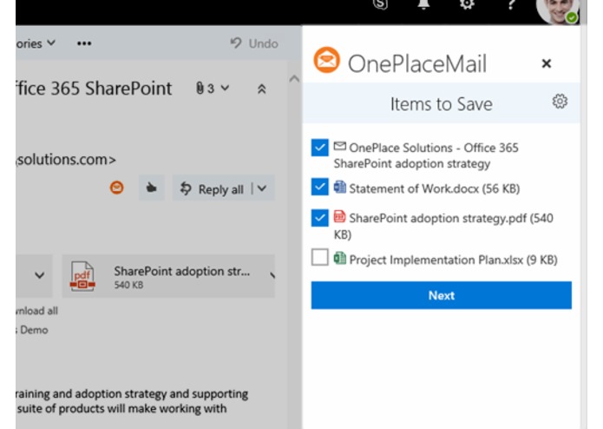Close the OnePlaceMail panel
Viewport: 603px width, 429px height.
[546, 63]
